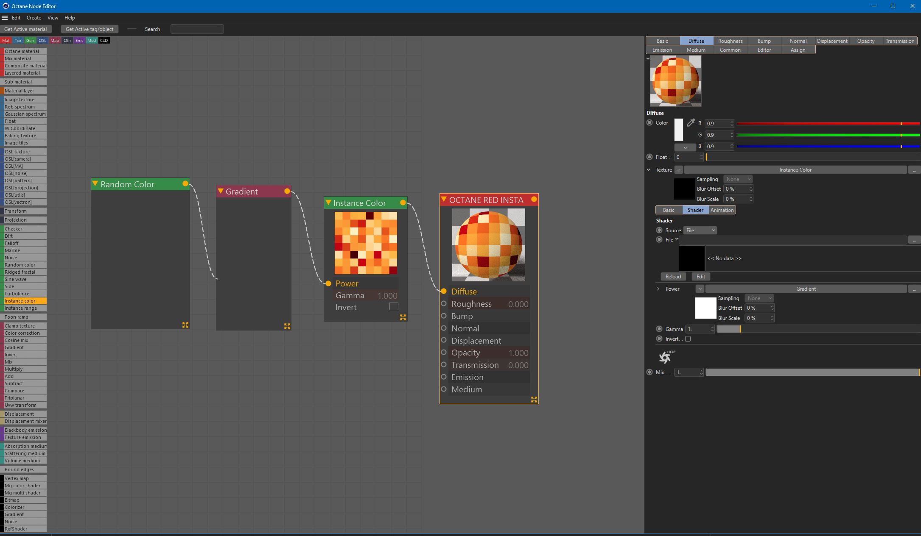Image resolution: width=921 pixels, height=536 pixels.
Task: Open the Source File dropdown
Action: click(700, 231)
